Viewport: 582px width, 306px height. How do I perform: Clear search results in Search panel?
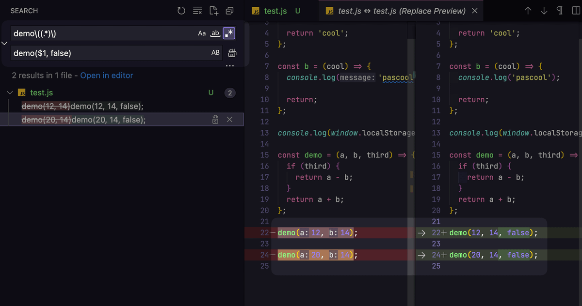click(197, 11)
